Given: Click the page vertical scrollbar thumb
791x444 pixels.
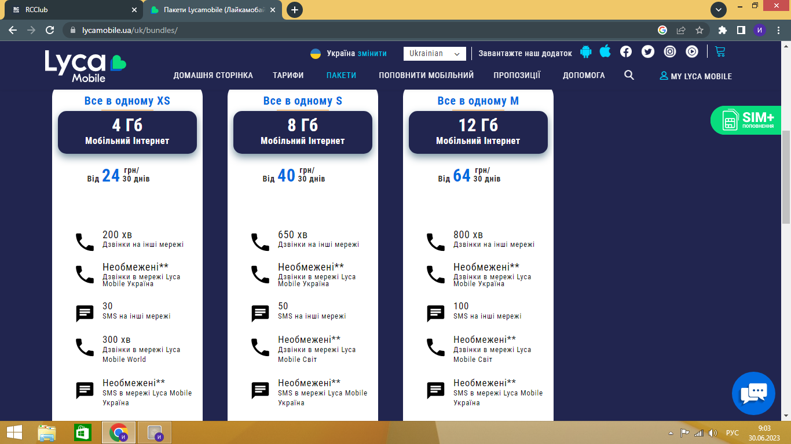Looking at the screenshot, I should 786,177.
